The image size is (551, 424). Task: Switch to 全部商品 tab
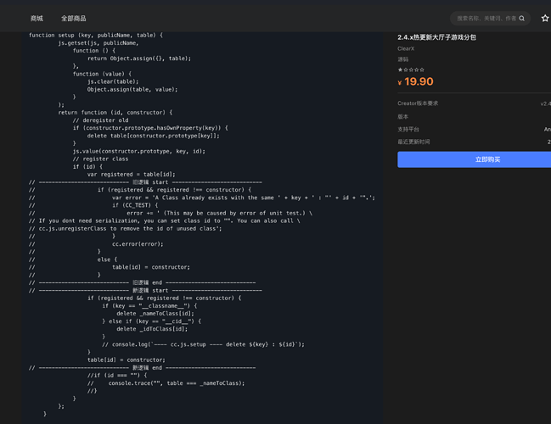73,18
